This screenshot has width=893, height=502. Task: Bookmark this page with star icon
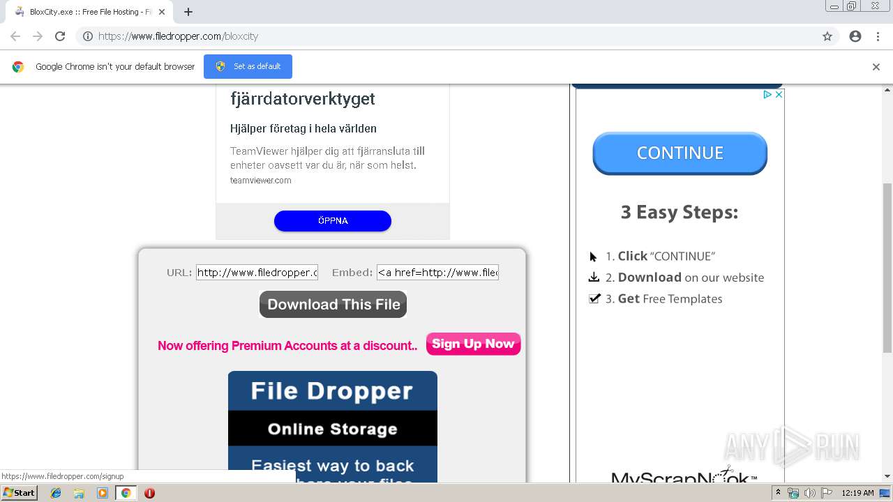pyautogui.click(x=827, y=36)
